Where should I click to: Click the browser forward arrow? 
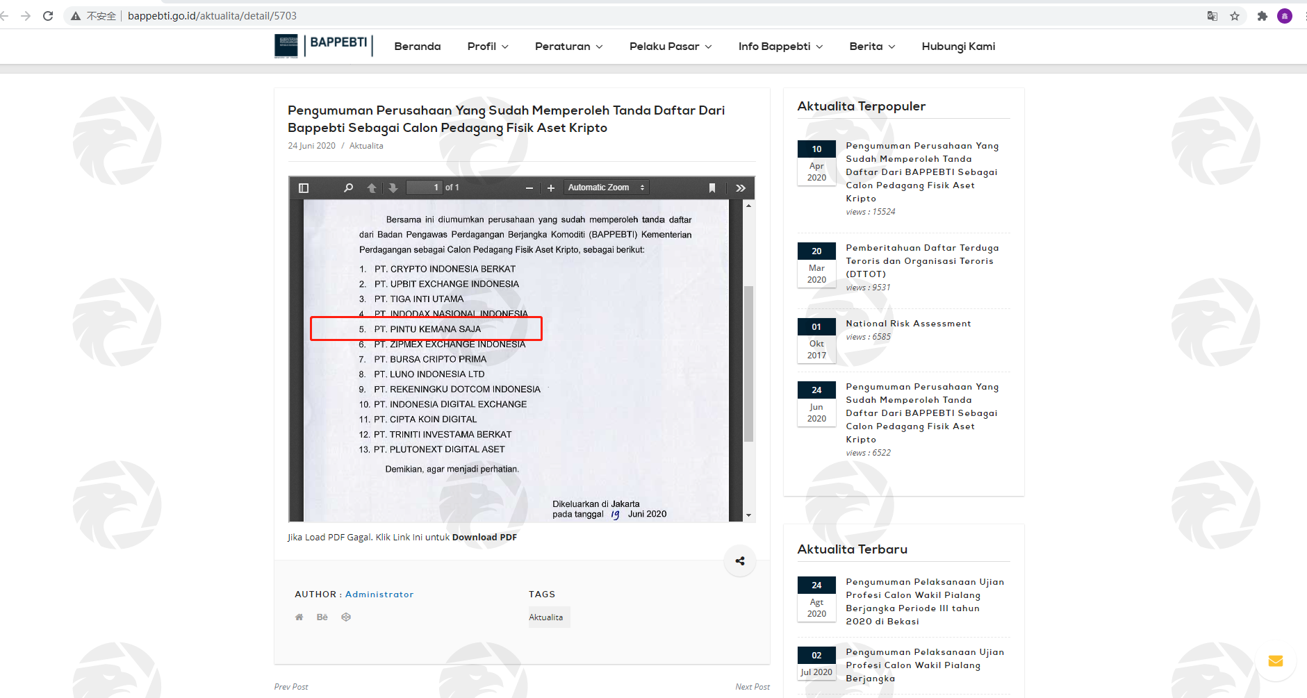point(26,16)
